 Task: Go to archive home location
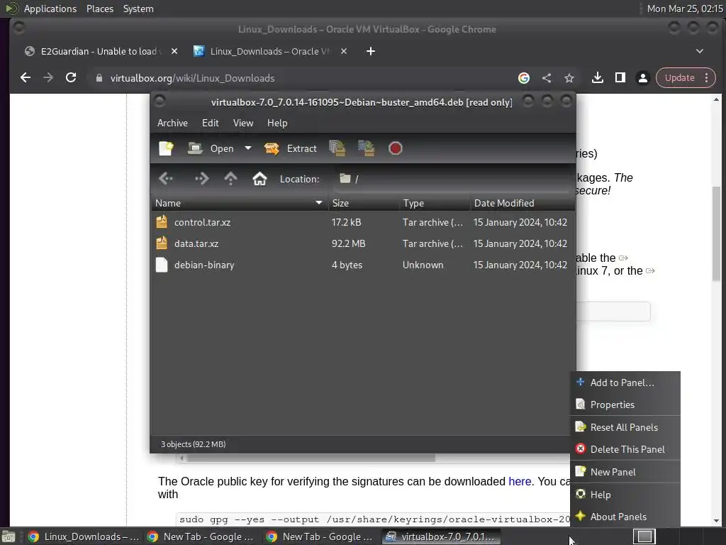pos(259,178)
